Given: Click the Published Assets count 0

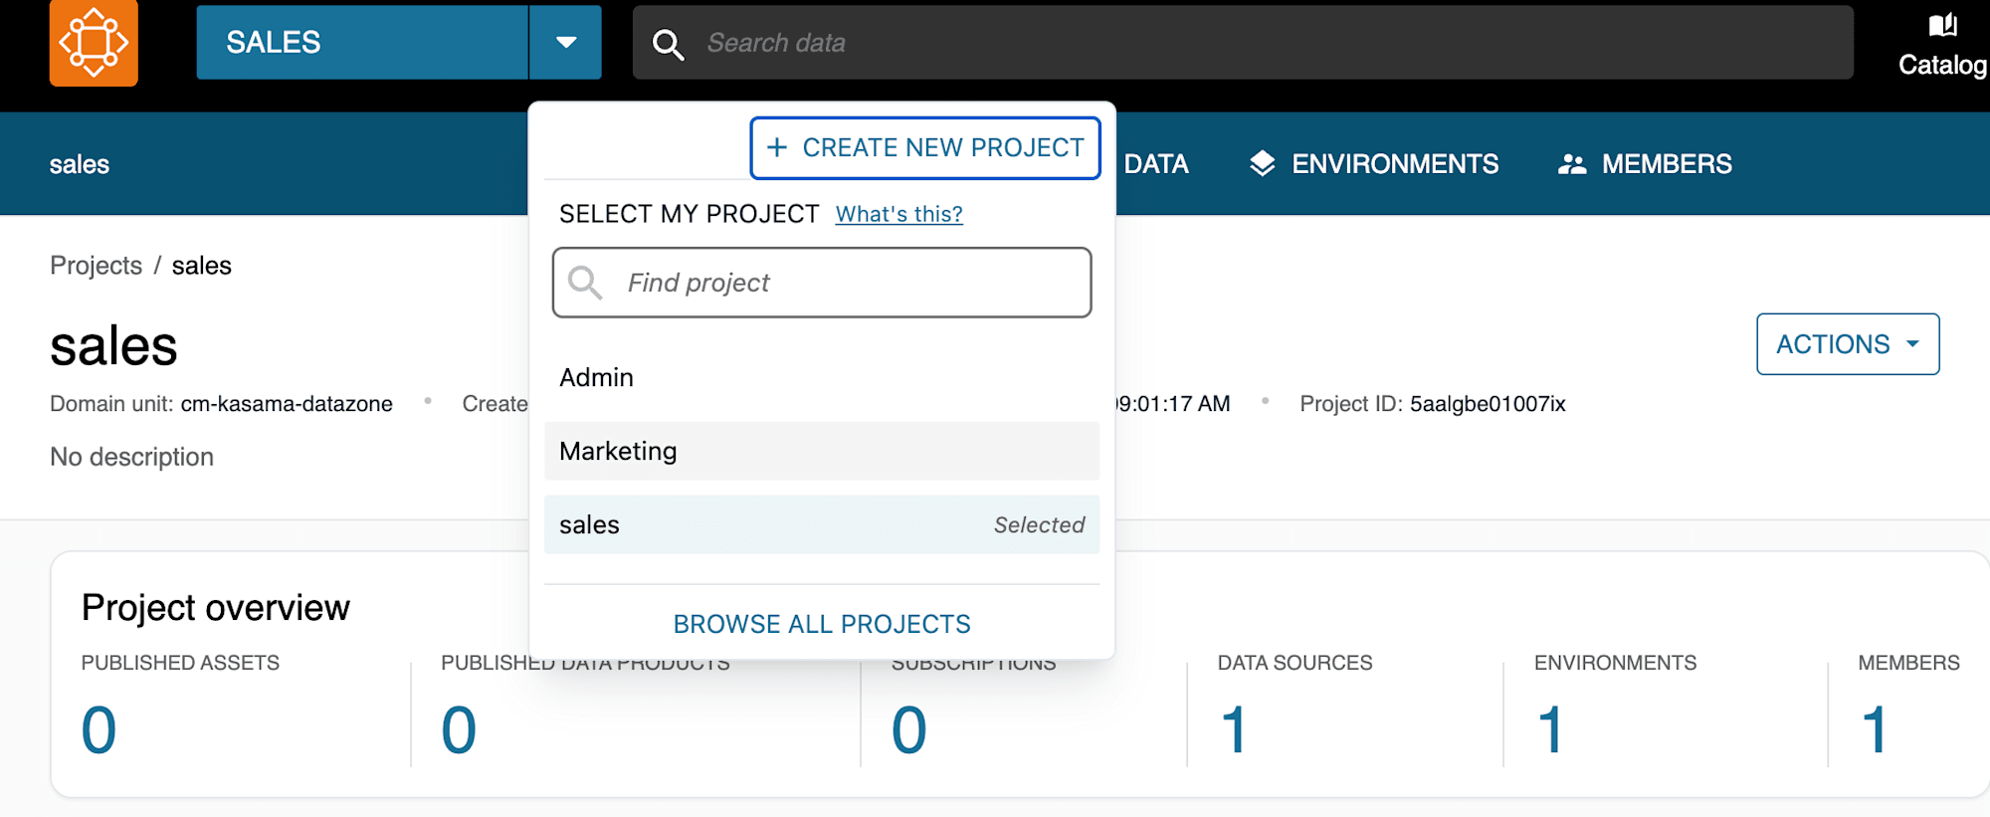Looking at the screenshot, I should click(x=99, y=729).
